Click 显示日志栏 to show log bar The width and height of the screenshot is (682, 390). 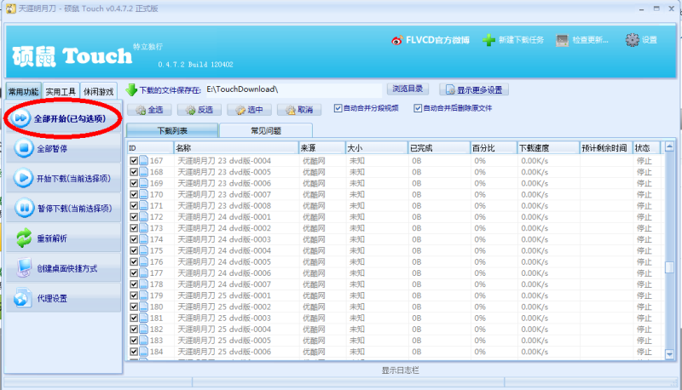coord(400,370)
